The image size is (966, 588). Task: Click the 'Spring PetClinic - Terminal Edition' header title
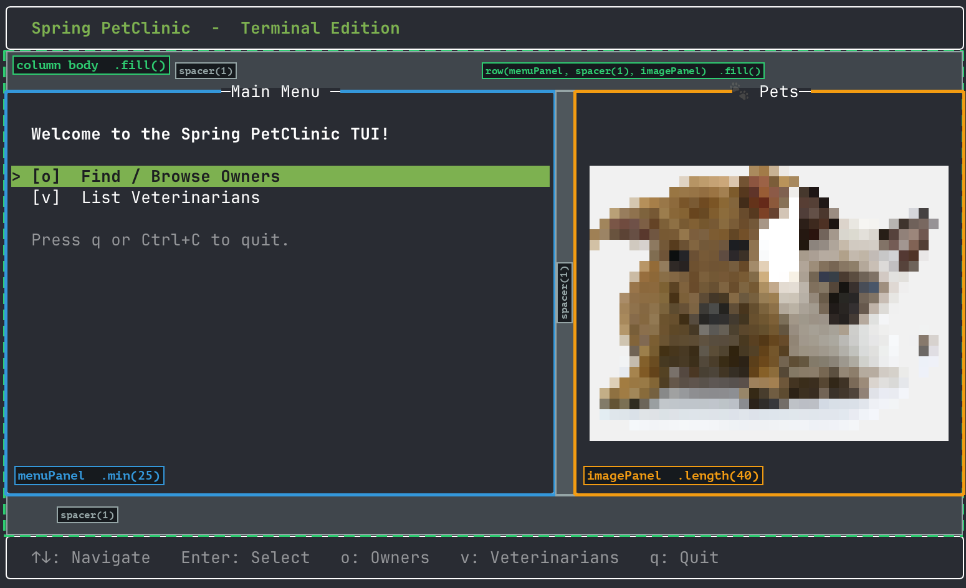point(216,28)
